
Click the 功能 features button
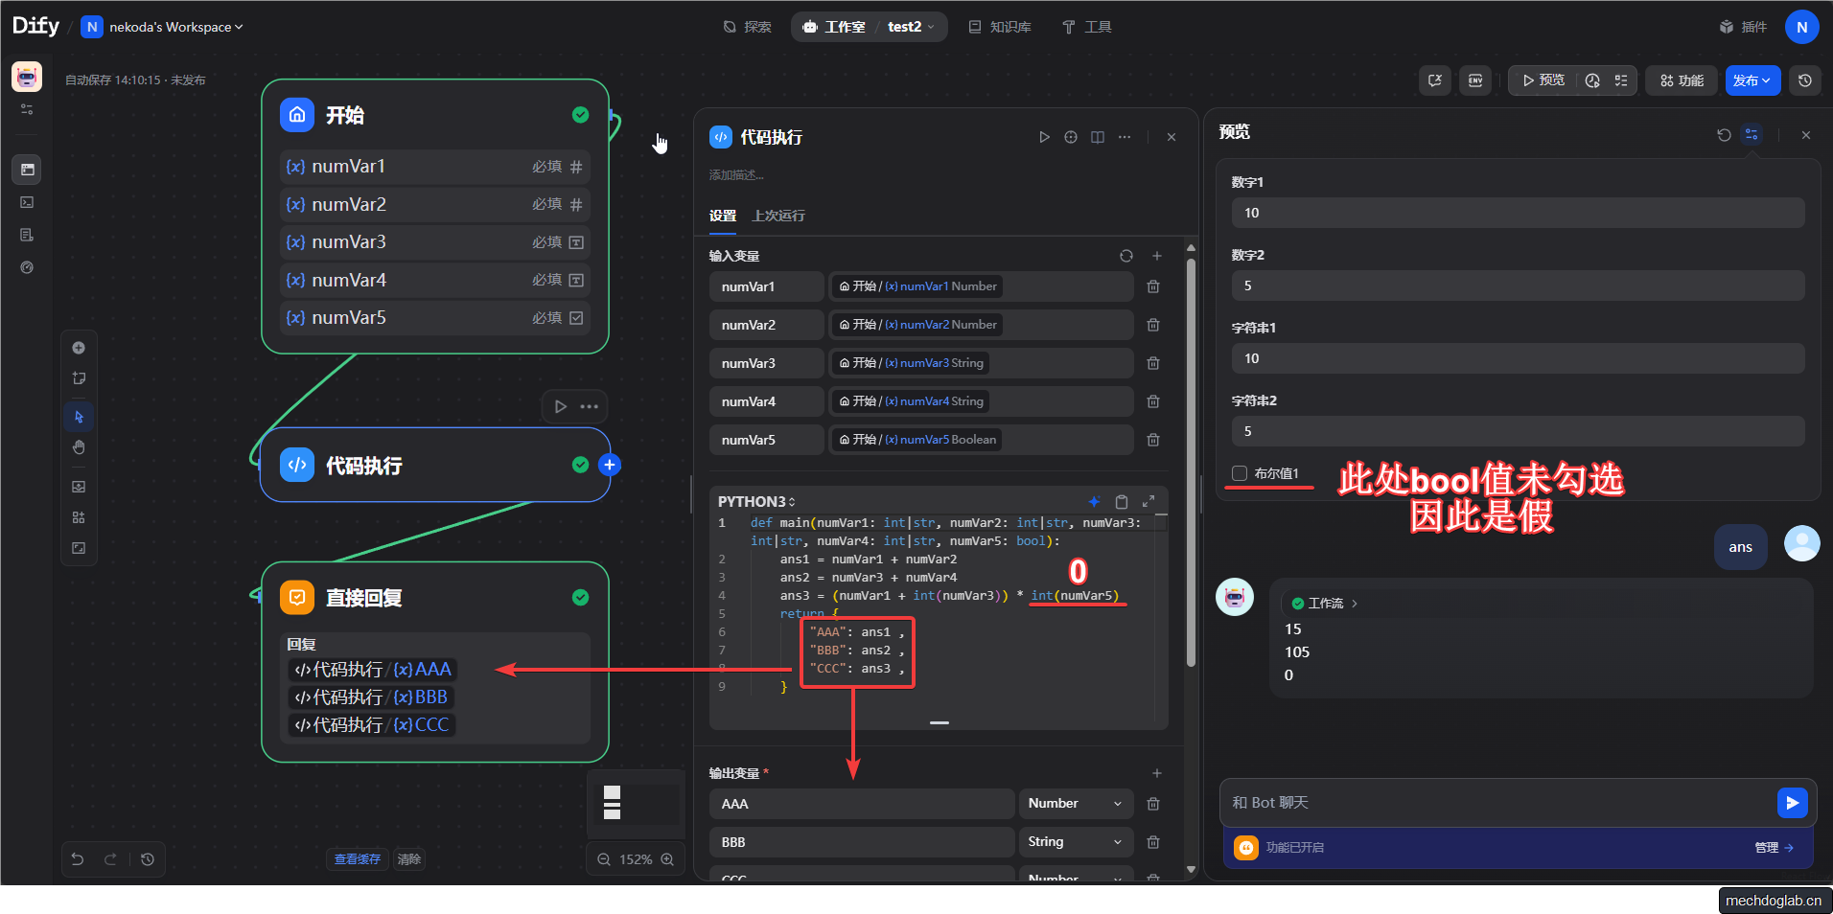point(1682,80)
